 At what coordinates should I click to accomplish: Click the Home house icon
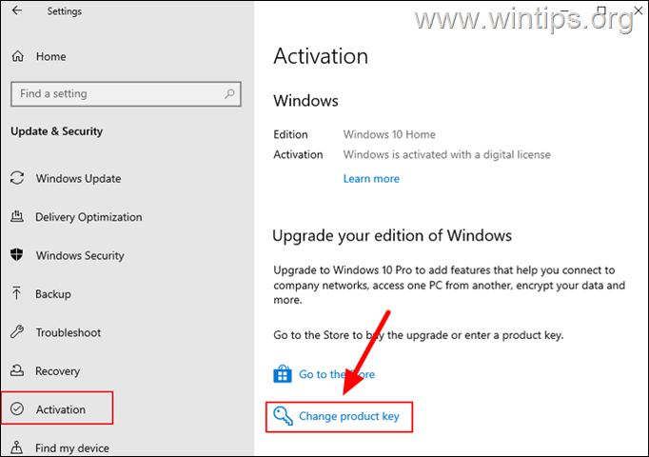click(18, 56)
